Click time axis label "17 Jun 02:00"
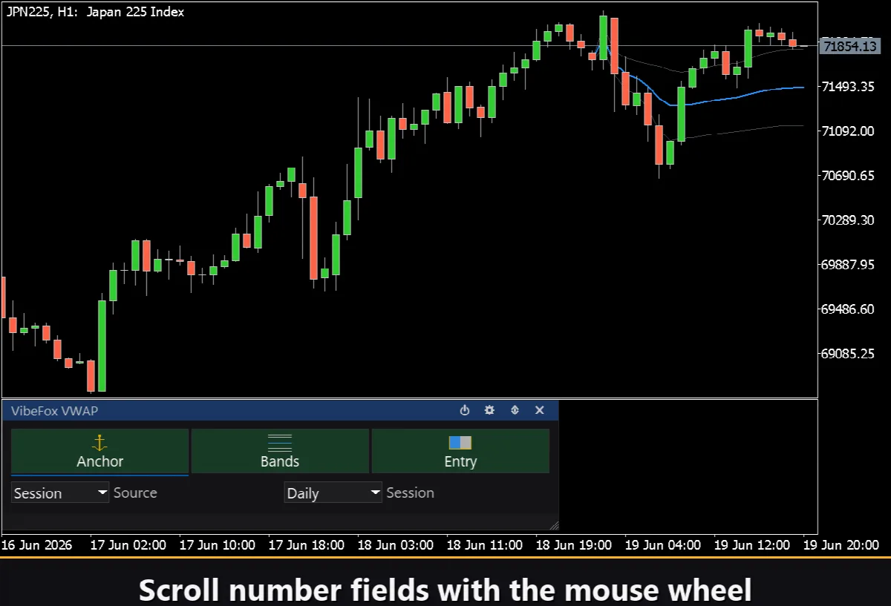Viewport: 891px width, 606px height. point(128,545)
